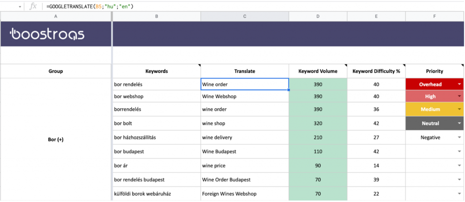Select column E header
This screenshot has height=202, width=465.
(x=376, y=17)
